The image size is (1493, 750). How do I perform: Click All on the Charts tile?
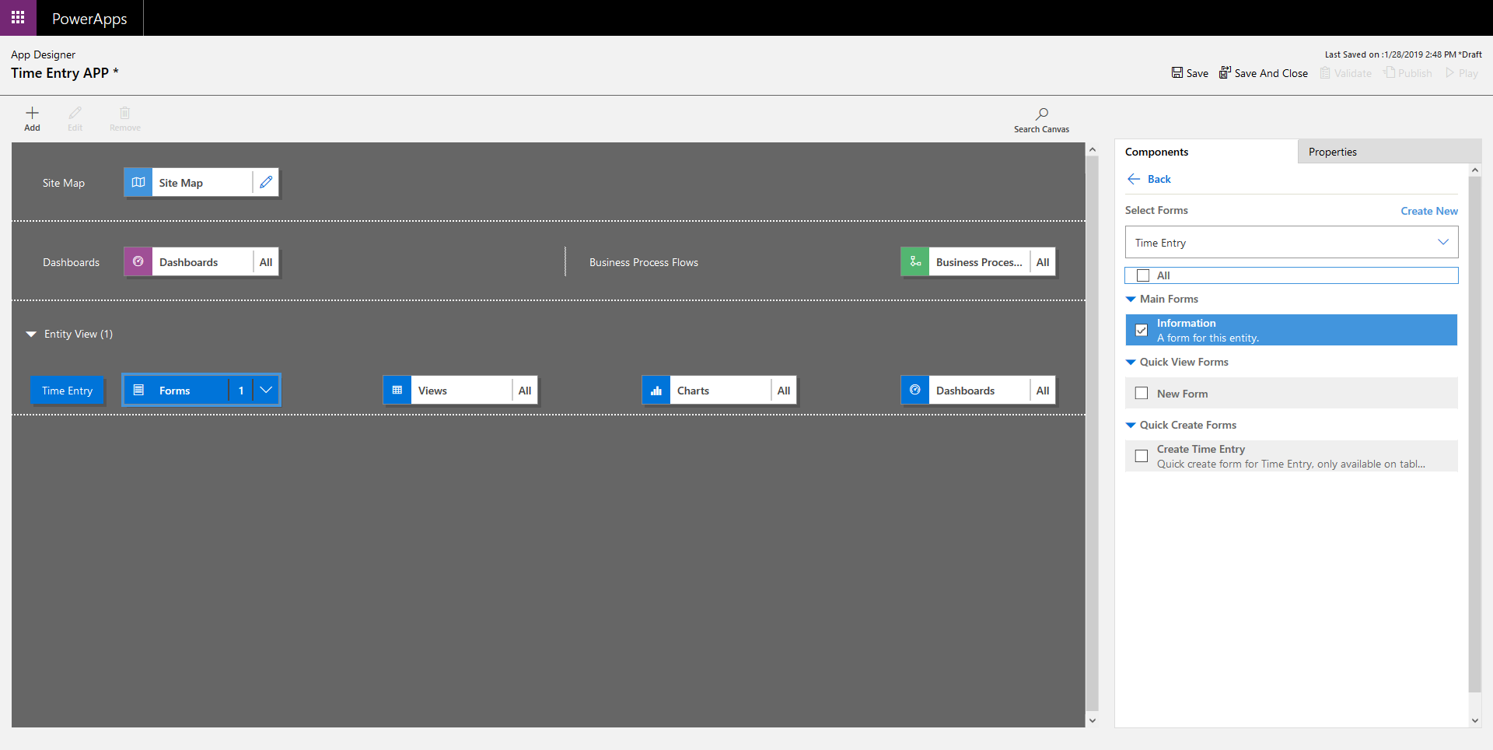(784, 391)
